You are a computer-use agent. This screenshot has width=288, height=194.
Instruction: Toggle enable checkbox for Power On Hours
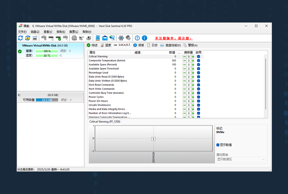click(x=199, y=101)
